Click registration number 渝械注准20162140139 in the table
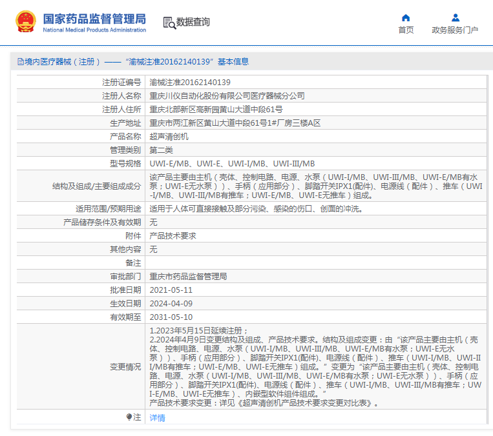Image resolution: width=493 pixels, height=436 pixels. tap(190, 83)
